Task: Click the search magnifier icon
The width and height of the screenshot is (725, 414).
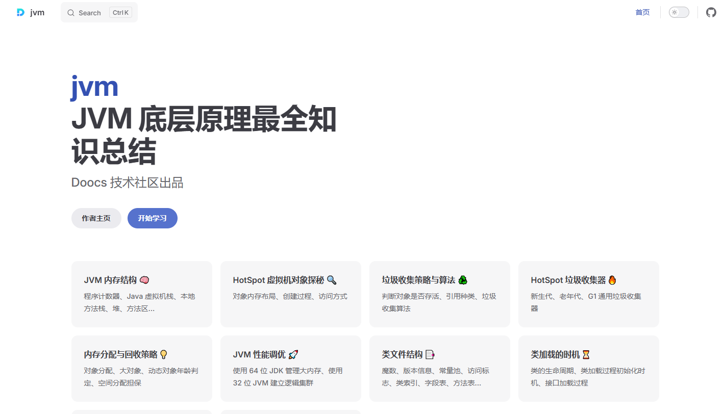Action: point(71,13)
